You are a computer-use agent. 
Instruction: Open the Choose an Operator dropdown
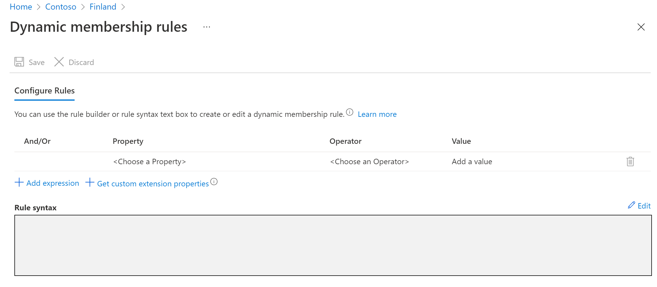[369, 162]
